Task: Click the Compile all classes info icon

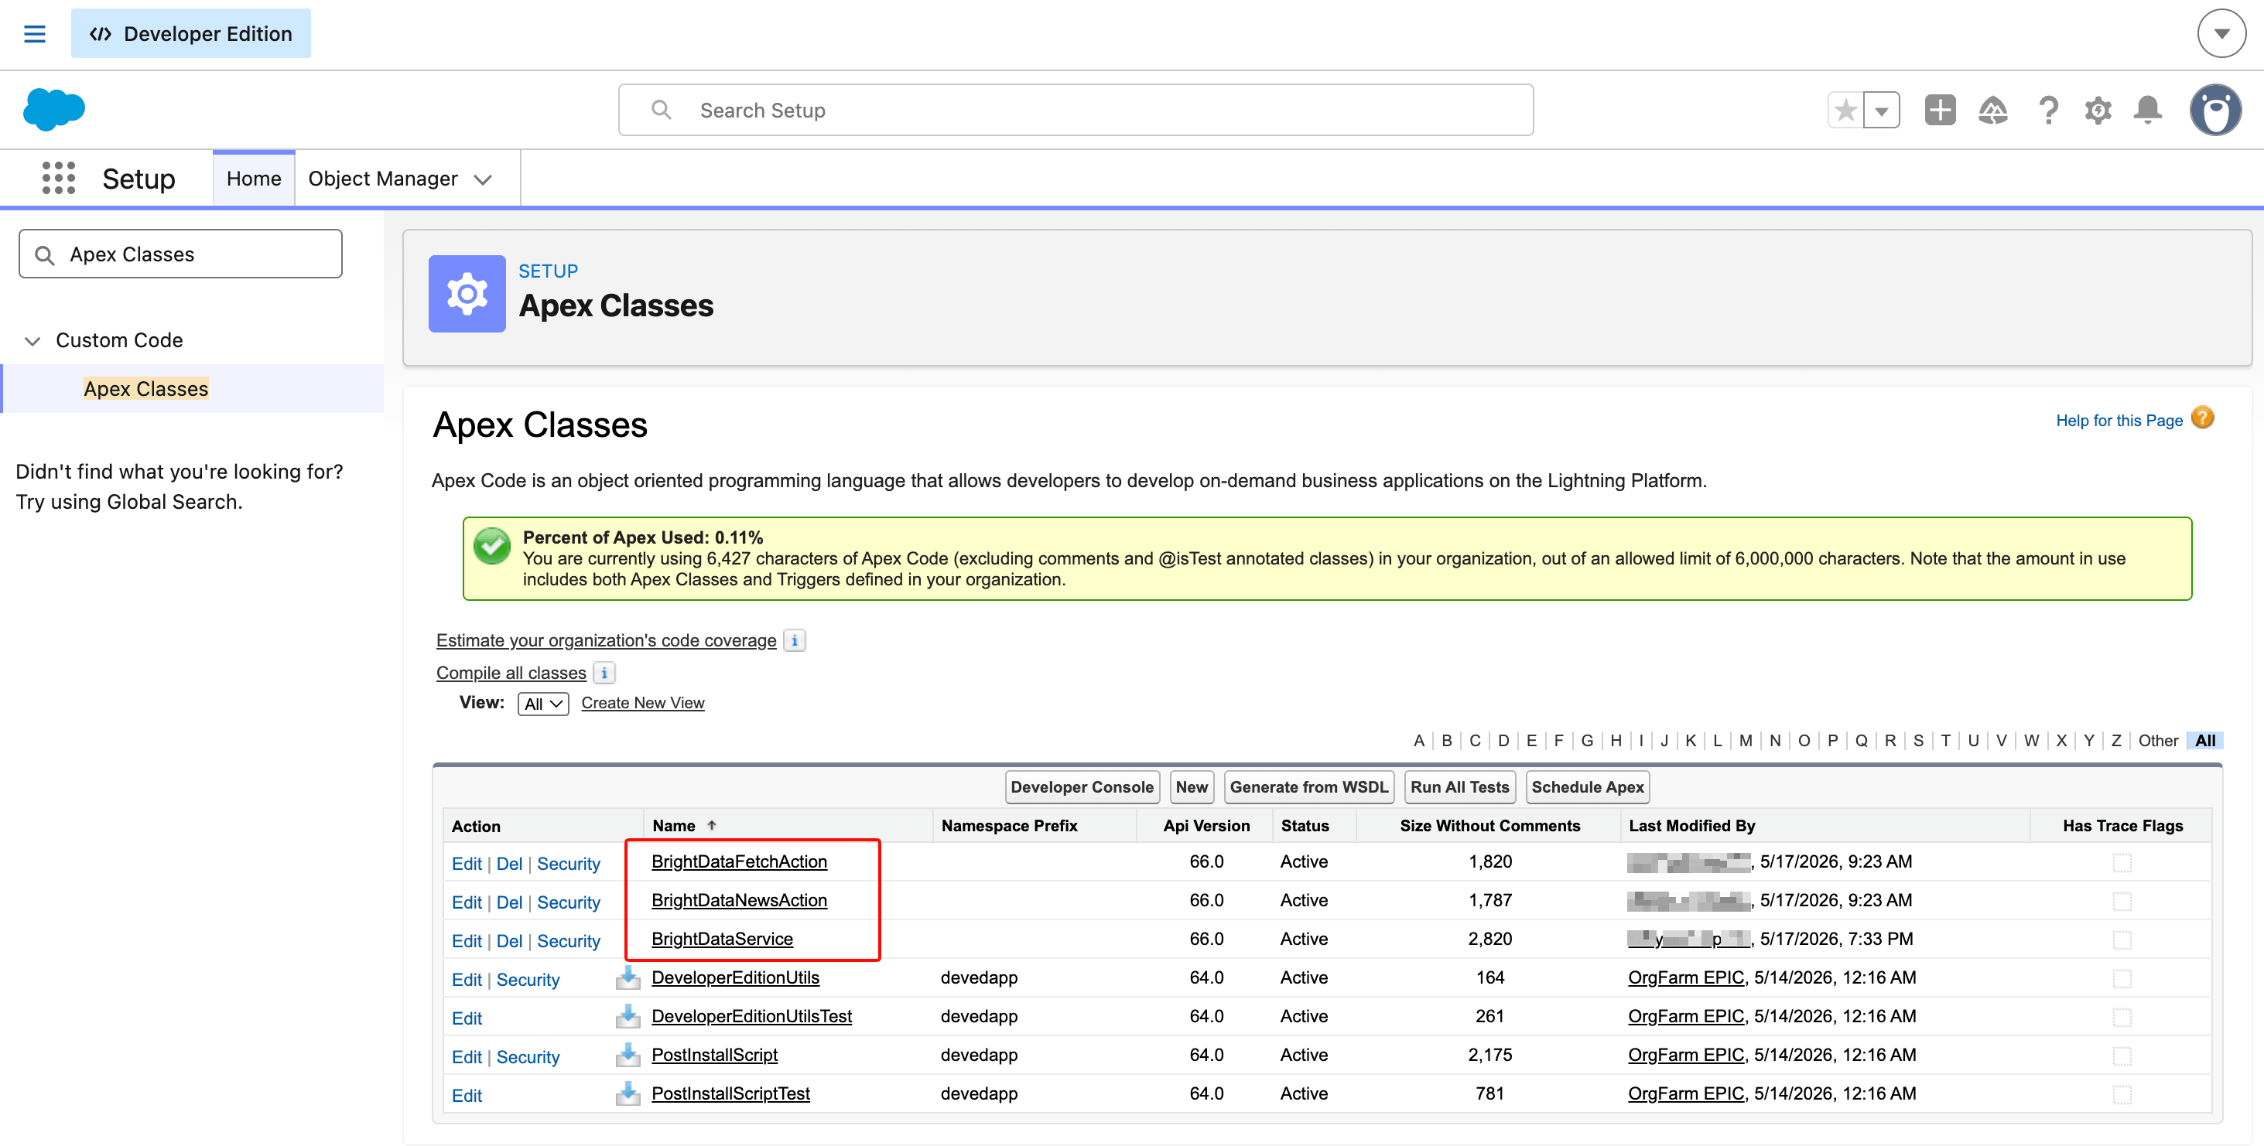Action: [604, 673]
